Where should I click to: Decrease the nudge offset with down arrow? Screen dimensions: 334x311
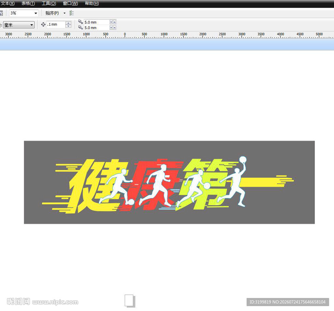coord(68,26)
